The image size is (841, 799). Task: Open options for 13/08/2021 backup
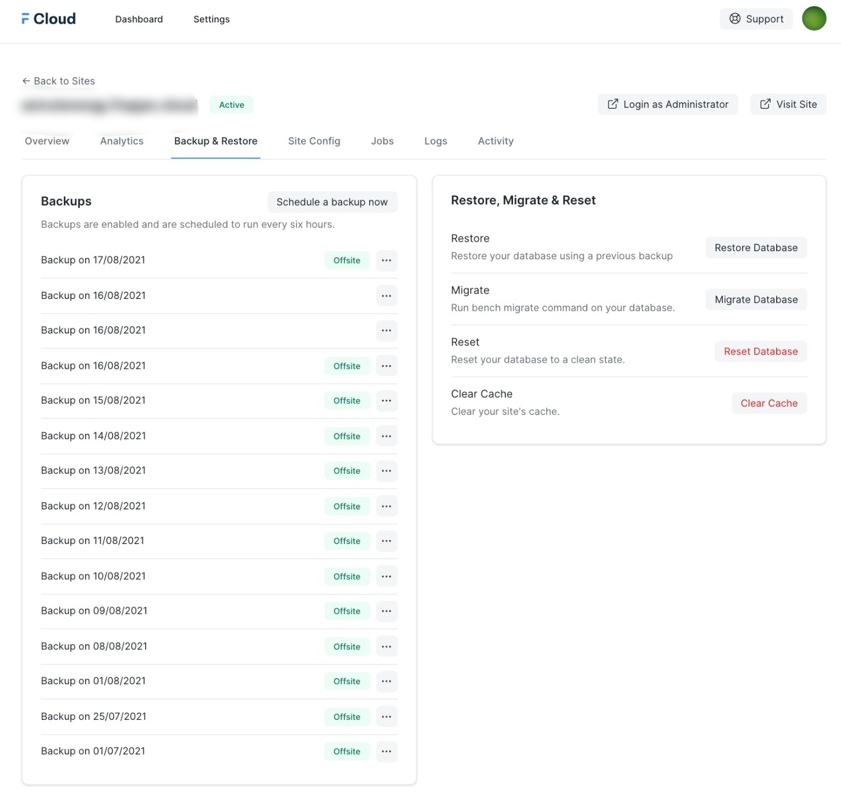tap(386, 471)
